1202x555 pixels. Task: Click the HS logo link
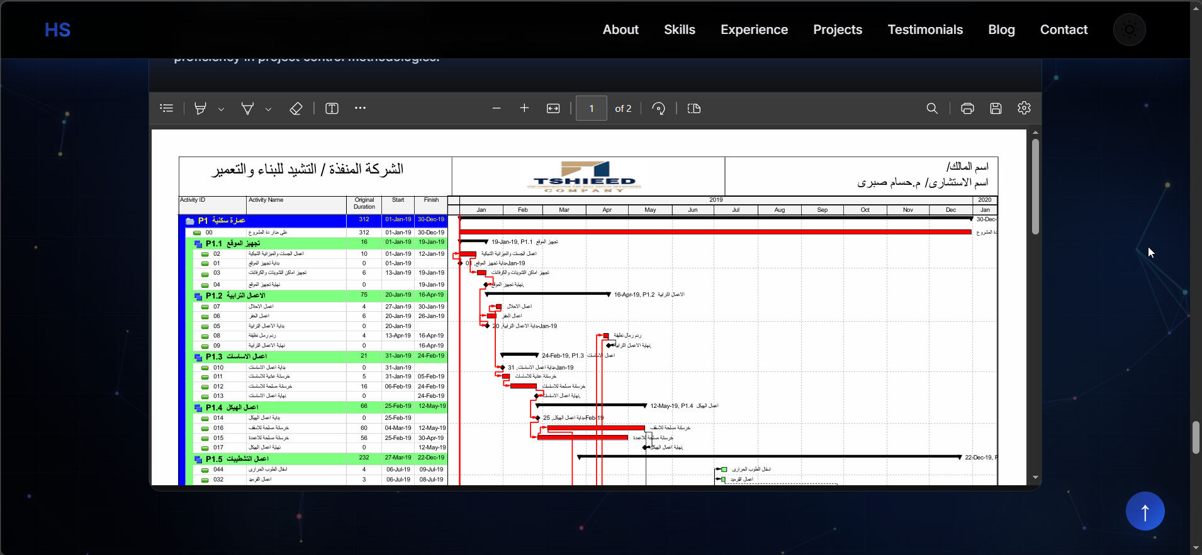click(57, 30)
